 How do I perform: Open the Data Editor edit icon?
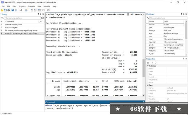coord(32,10)
